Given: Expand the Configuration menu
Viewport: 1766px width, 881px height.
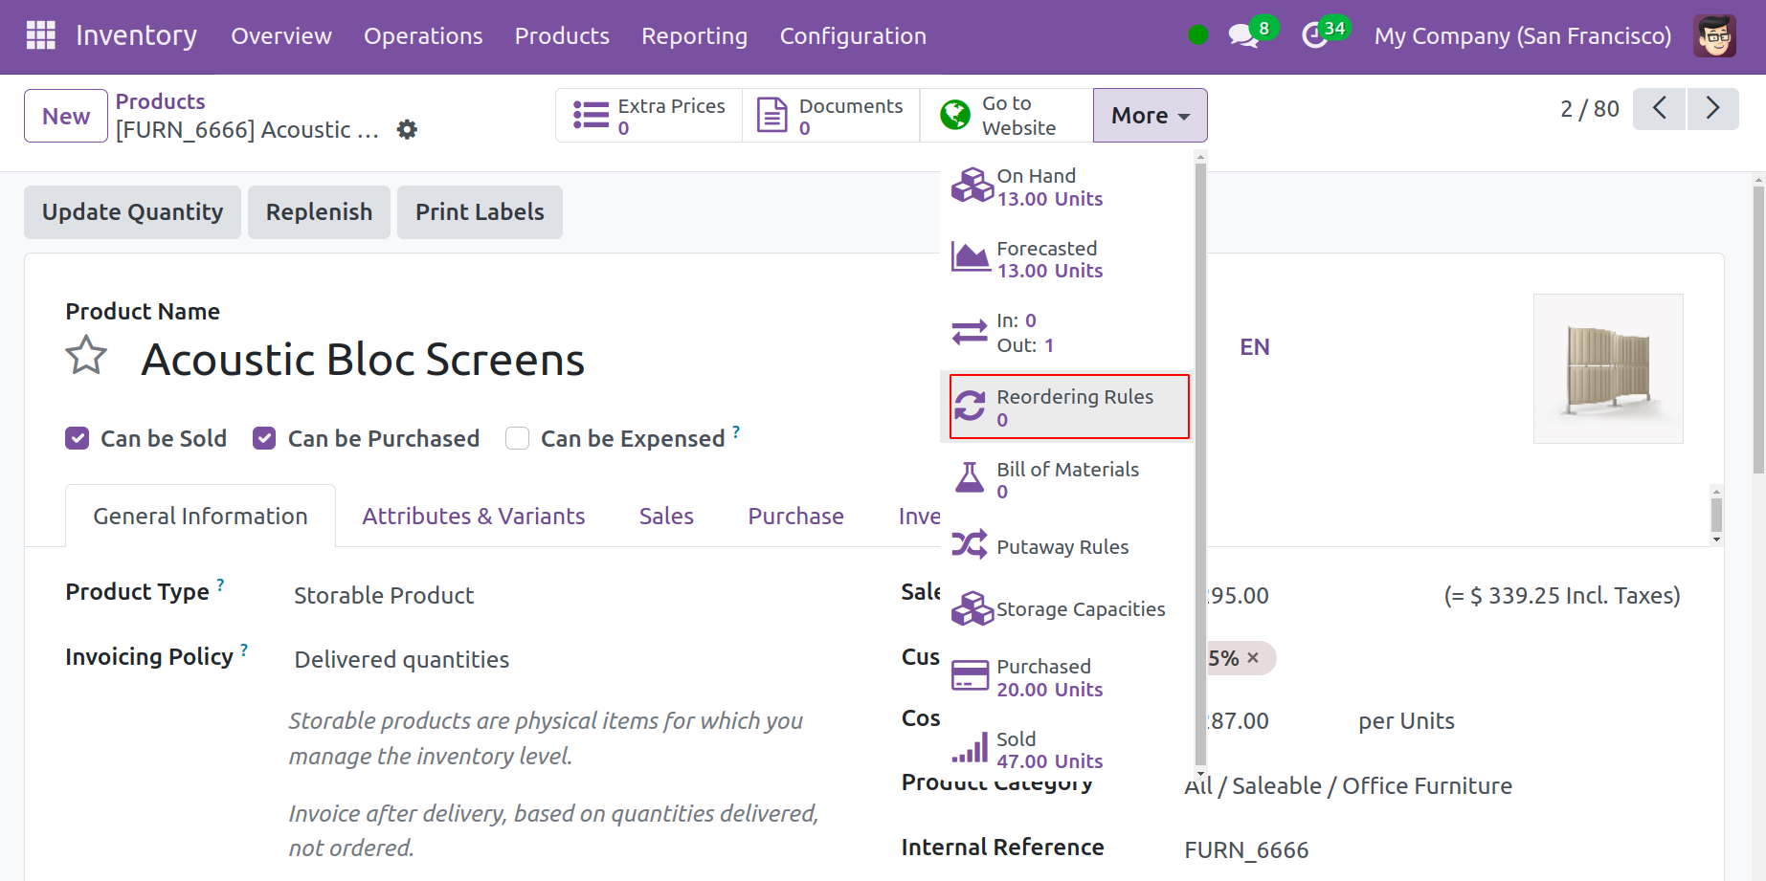Looking at the screenshot, I should [852, 36].
